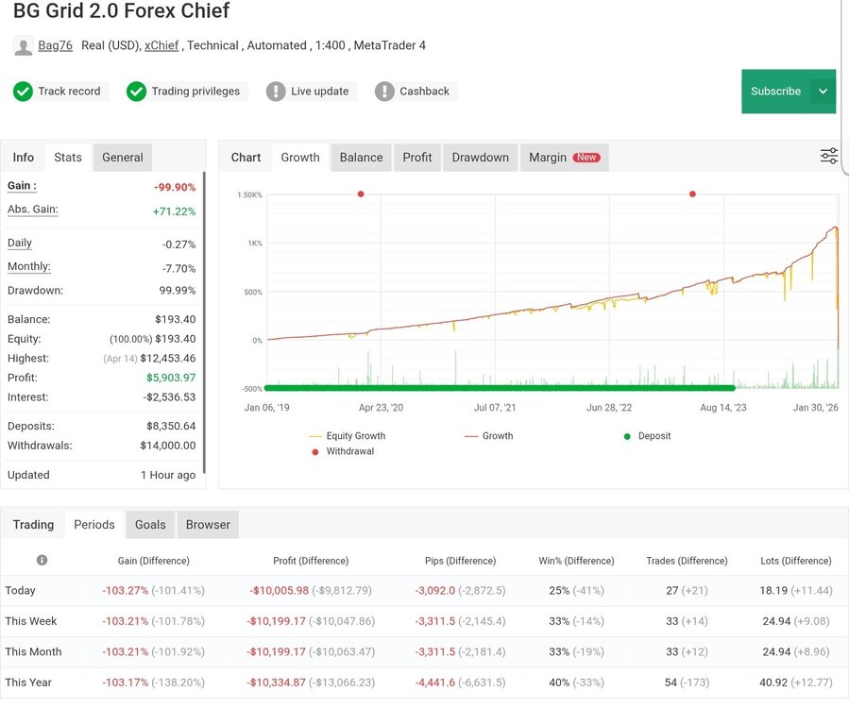849x708 pixels.
Task: Switch to the Balance chart tab
Action: [x=361, y=158]
